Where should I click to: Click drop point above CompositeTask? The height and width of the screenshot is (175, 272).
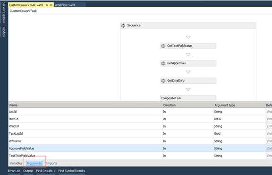[188, 89]
